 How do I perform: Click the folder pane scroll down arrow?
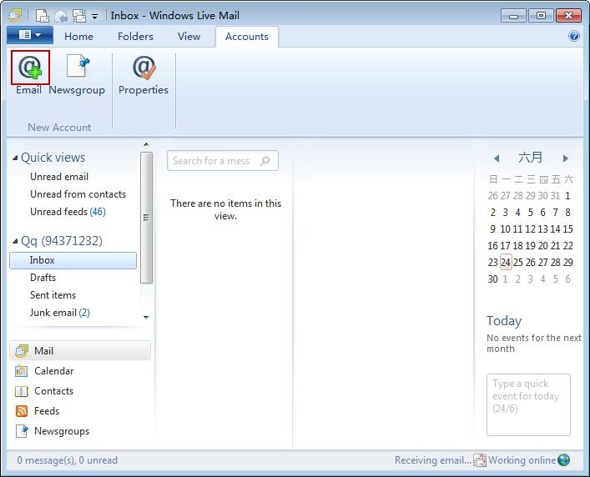tap(146, 318)
